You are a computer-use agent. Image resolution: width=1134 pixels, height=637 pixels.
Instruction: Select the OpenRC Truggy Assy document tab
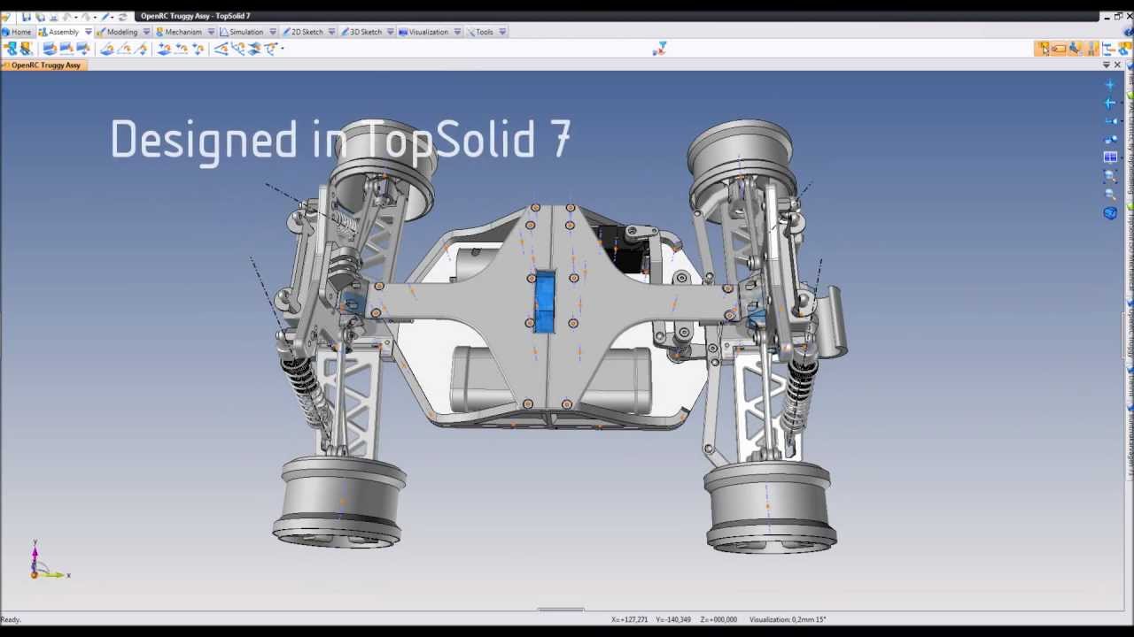pyautogui.click(x=43, y=65)
